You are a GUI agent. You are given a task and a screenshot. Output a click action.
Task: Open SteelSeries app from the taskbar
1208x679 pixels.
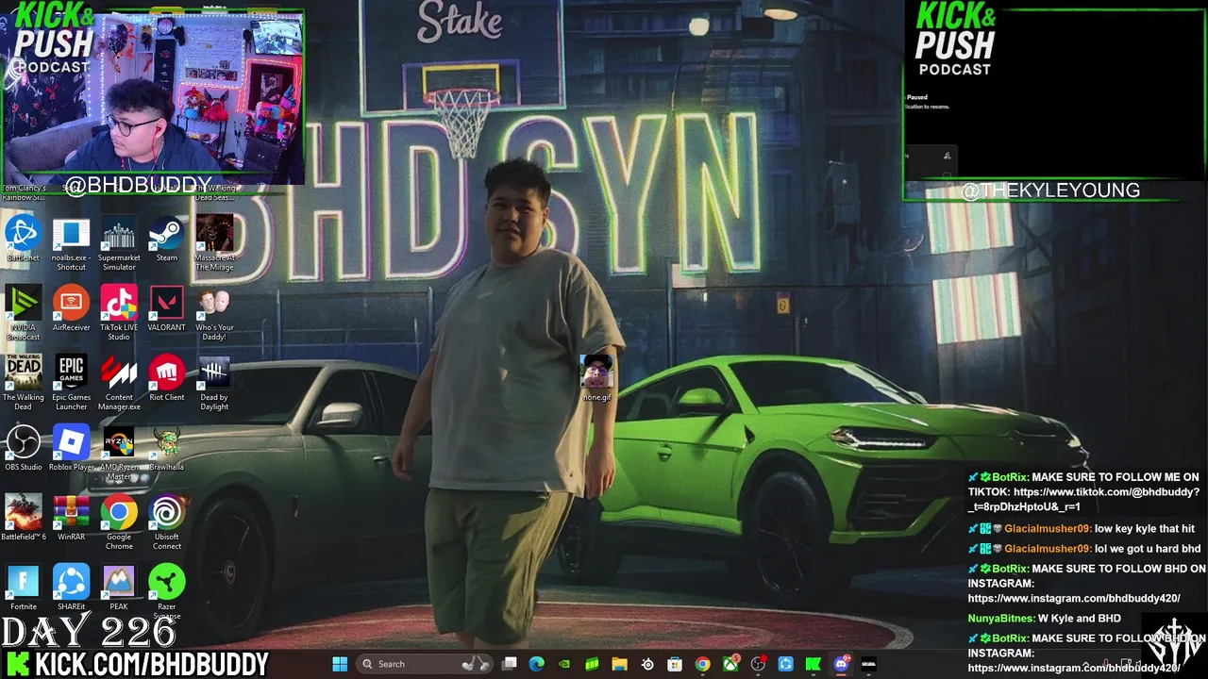pyautogui.click(x=647, y=664)
